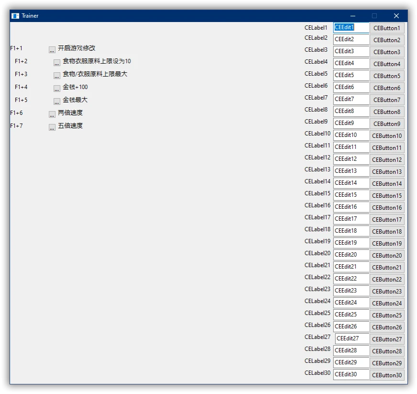Click the CEButton12 button
This screenshot has width=417, height=394.
coord(387,160)
